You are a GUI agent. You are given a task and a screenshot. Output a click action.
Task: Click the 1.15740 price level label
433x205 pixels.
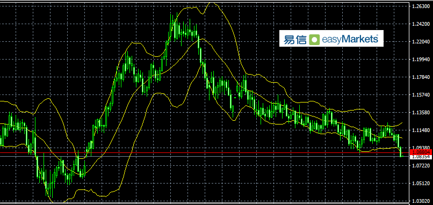click(421, 95)
